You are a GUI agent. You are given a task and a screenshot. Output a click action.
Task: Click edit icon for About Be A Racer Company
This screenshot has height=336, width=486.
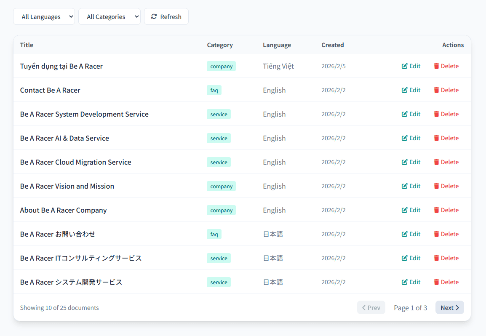[x=404, y=210]
